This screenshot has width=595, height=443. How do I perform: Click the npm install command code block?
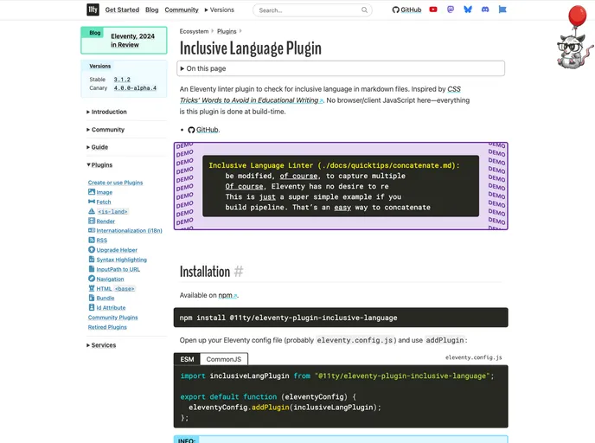pos(341,318)
